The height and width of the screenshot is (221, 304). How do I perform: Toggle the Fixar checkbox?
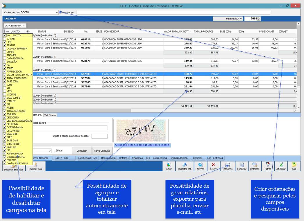point(56,150)
